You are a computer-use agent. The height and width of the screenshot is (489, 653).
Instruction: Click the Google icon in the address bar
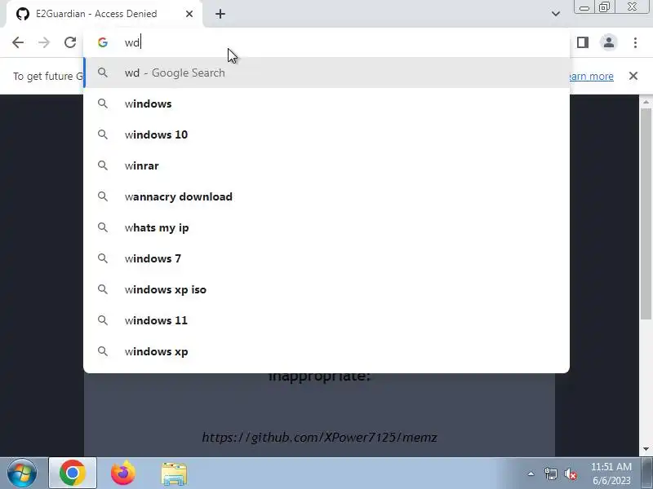click(103, 42)
